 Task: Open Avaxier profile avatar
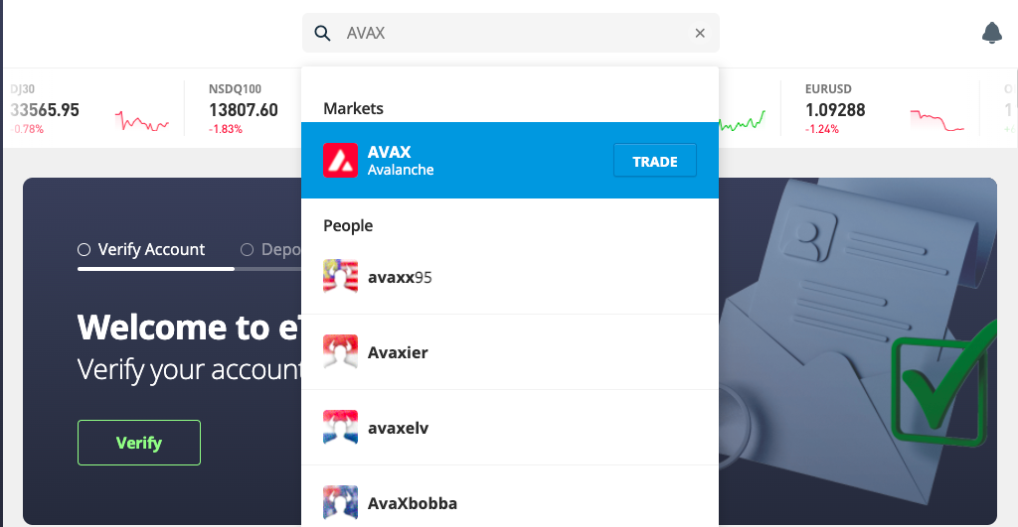pos(340,352)
